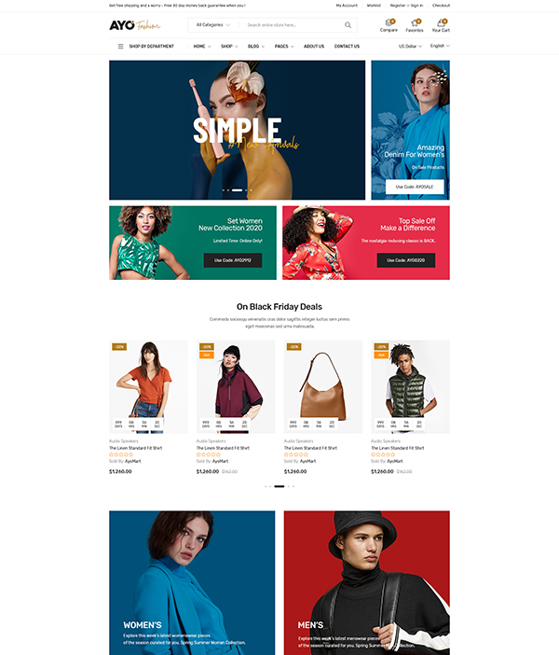The height and width of the screenshot is (655, 559).
Task: Expand the All Categories dropdown
Action: click(x=213, y=25)
